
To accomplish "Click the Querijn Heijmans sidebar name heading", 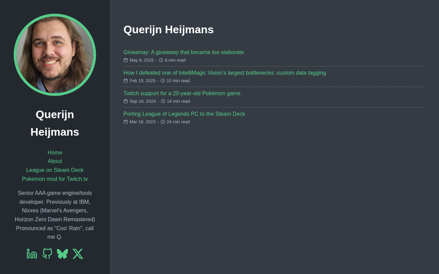I will pyautogui.click(x=55, y=123).
